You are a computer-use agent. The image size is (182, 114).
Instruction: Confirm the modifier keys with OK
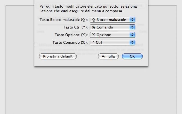[x=132, y=56]
